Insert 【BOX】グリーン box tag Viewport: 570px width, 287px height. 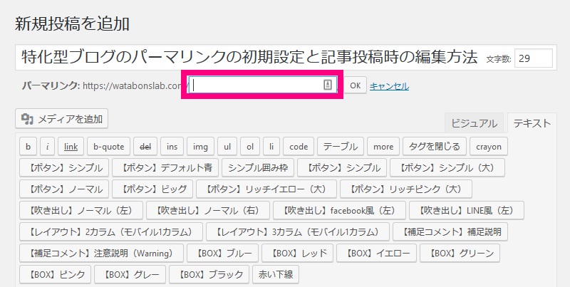pos(460,253)
